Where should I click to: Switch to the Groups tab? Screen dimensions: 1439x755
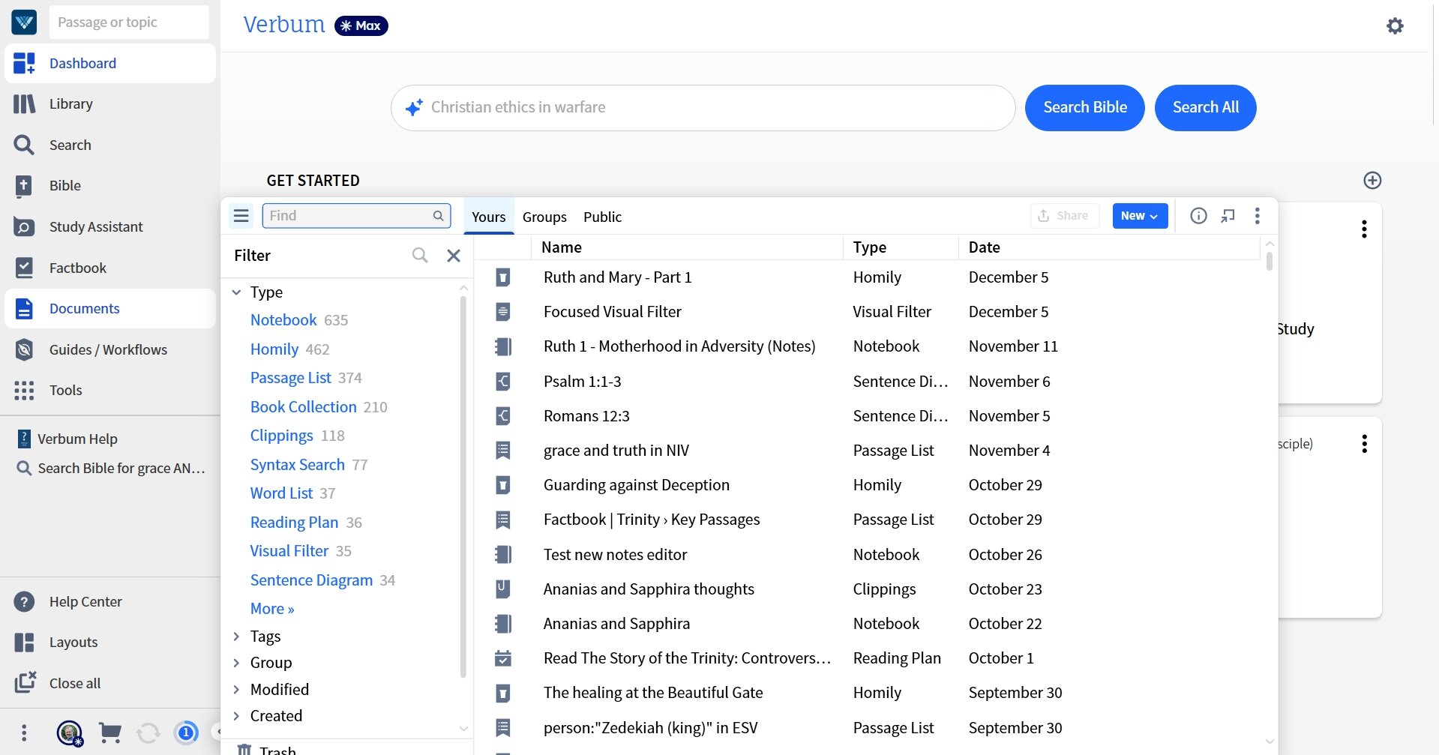pyautogui.click(x=544, y=217)
